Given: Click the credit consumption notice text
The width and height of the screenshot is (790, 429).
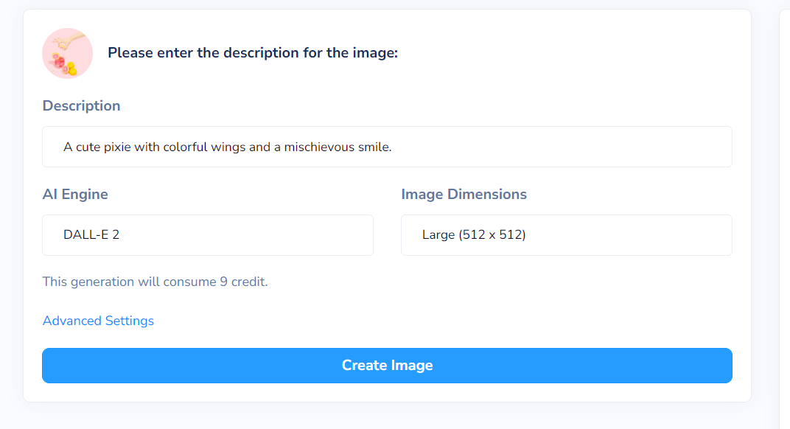Looking at the screenshot, I should click(155, 282).
